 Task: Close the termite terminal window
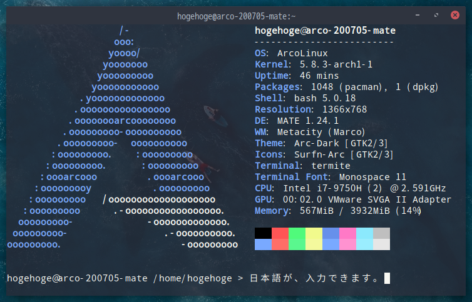pos(455,15)
